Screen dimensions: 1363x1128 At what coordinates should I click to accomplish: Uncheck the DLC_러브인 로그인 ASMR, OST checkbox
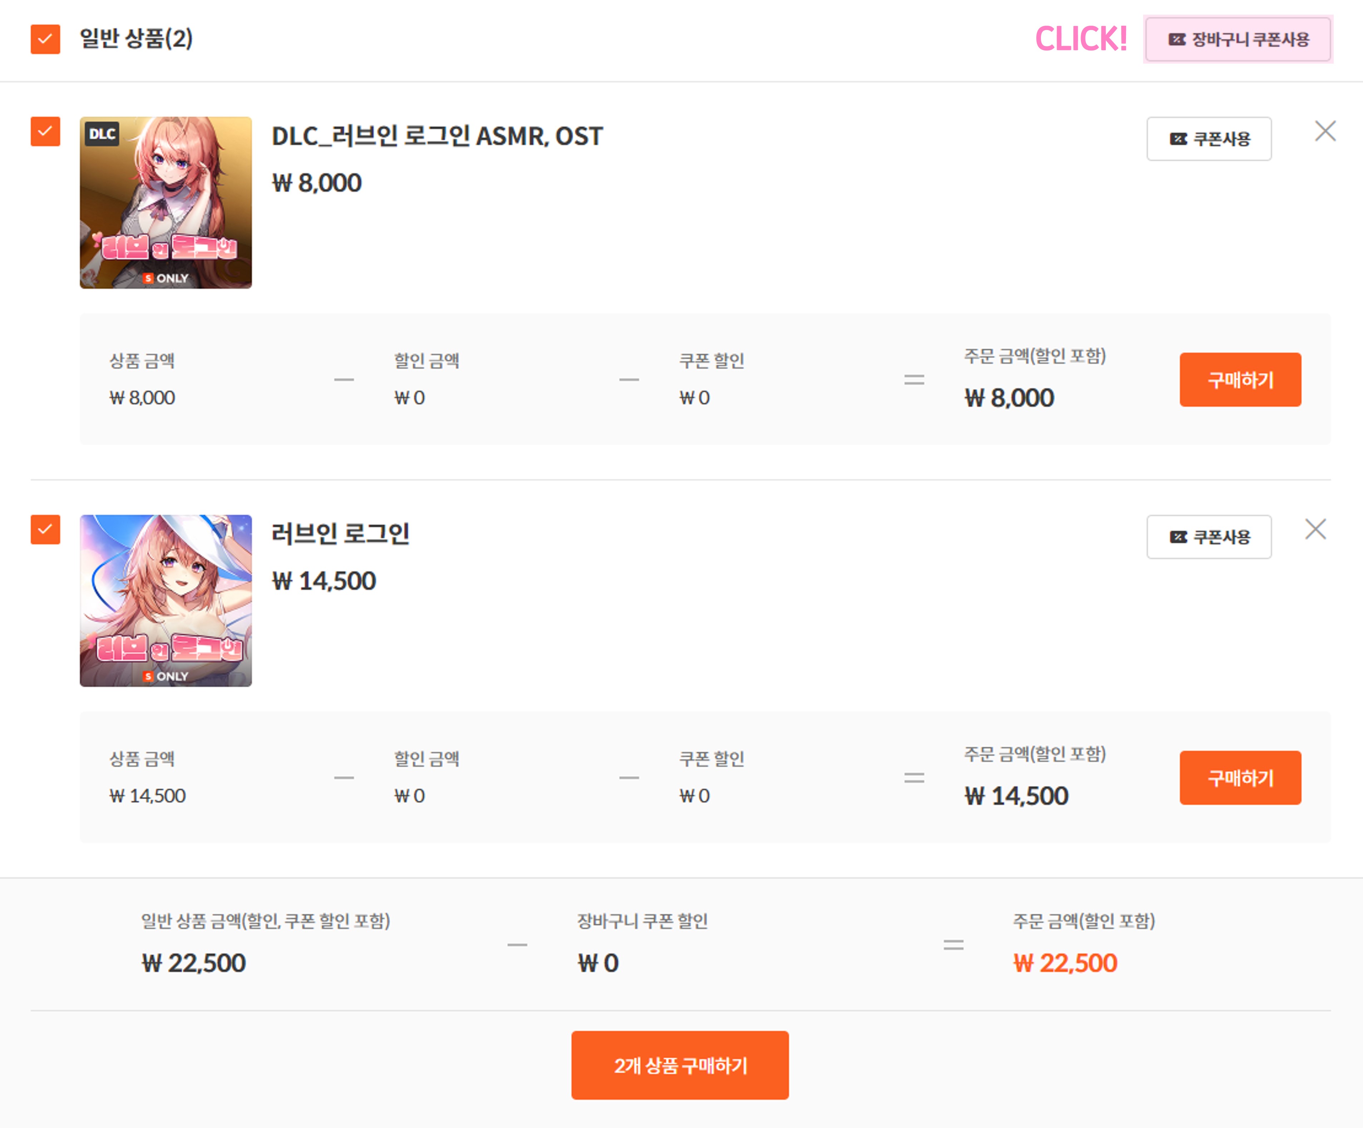(x=45, y=131)
